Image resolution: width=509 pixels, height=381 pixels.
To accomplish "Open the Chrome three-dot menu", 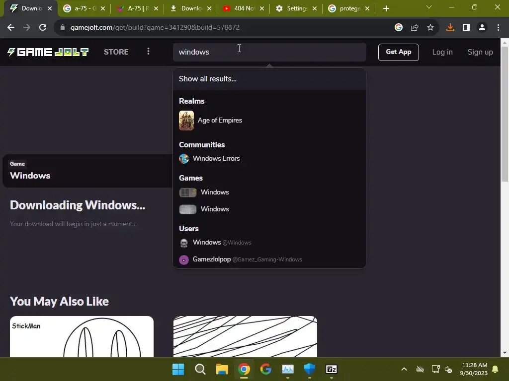I will click(x=498, y=28).
